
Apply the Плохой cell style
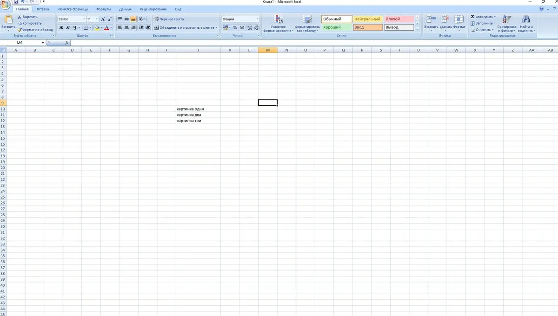(x=399, y=19)
